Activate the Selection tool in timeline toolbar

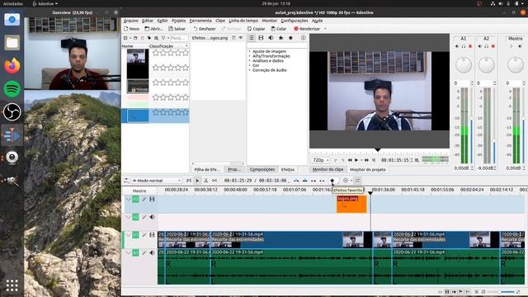coord(197,181)
